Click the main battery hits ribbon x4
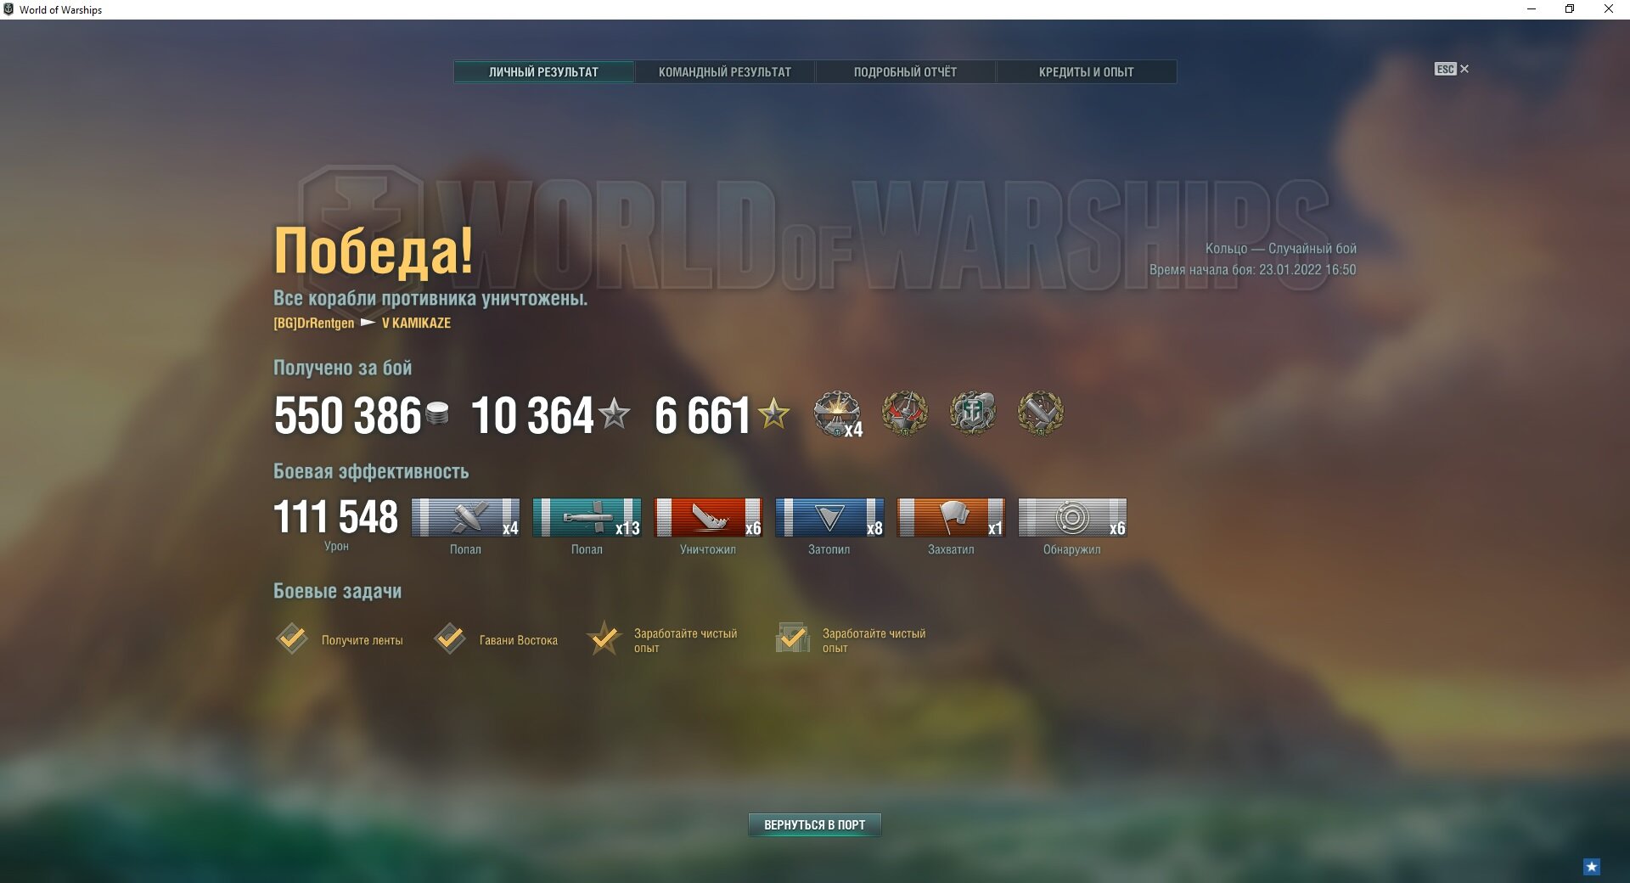1630x883 pixels. [x=465, y=517]
